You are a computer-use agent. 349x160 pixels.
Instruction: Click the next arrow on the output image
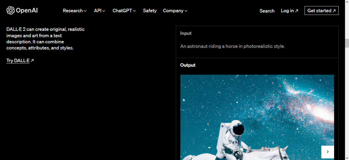click(x=328, y=152)
